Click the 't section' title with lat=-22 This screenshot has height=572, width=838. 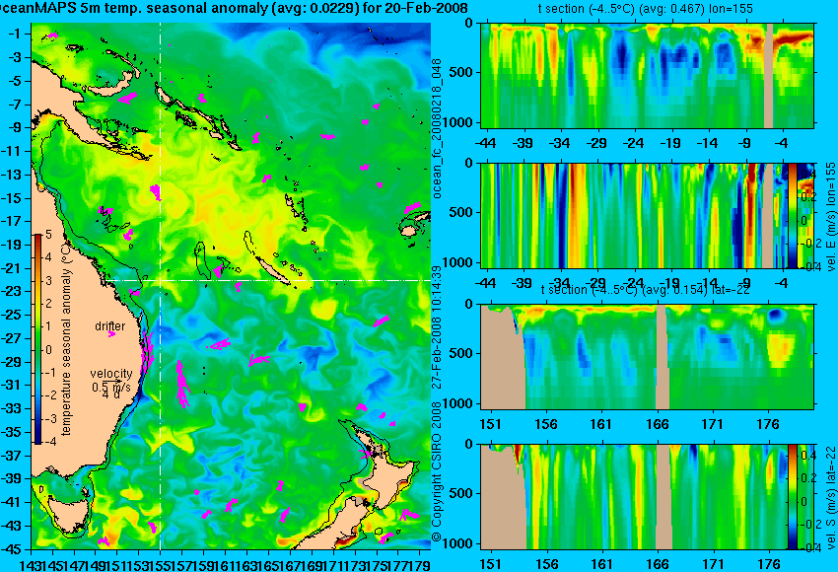pyautogui.click(x=645, y=290)
